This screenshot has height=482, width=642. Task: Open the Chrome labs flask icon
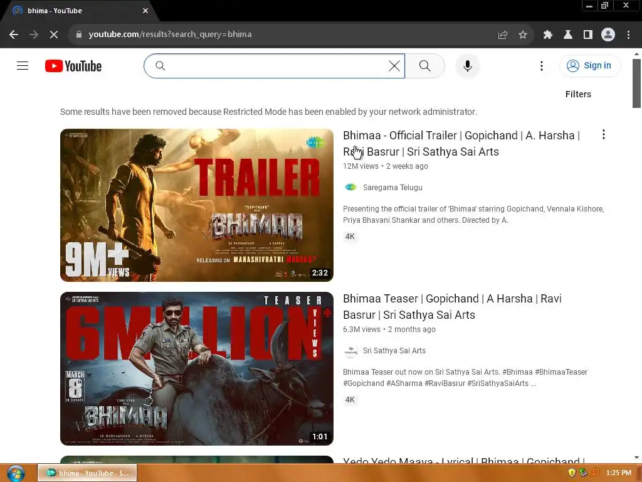pyautogui.click(x=568, y=35)
